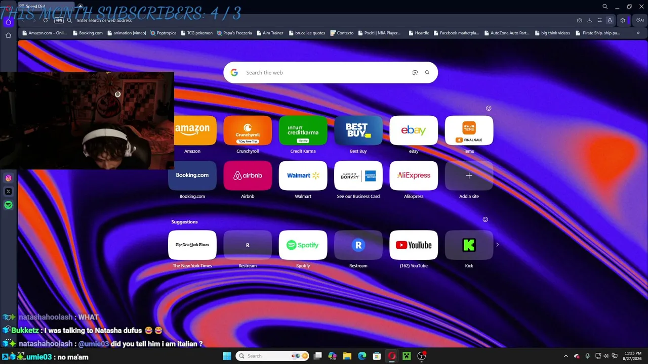
Task: Open X (Twitter) in the sidebar
Action: (8, 192)
